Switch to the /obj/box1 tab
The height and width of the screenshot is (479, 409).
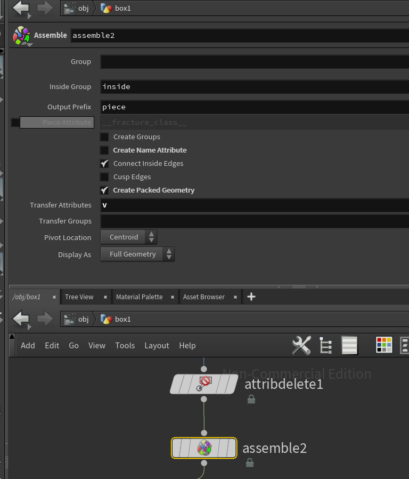(27, 297)
